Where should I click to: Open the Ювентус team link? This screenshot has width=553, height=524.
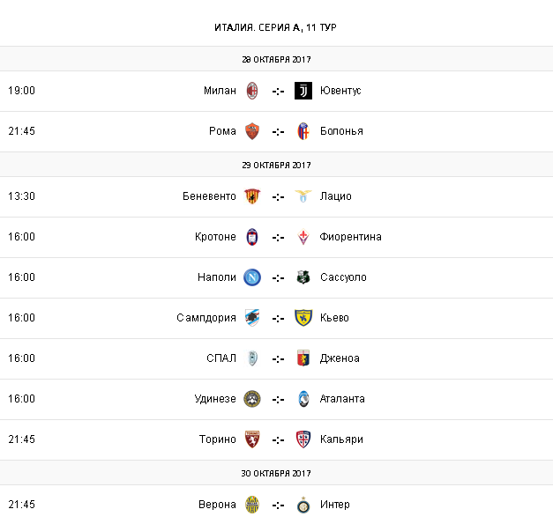pos(340,91)
